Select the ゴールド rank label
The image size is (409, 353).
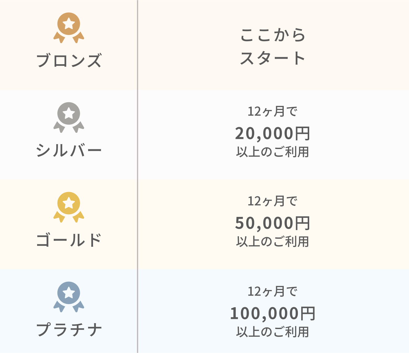[x=69, y=240]
